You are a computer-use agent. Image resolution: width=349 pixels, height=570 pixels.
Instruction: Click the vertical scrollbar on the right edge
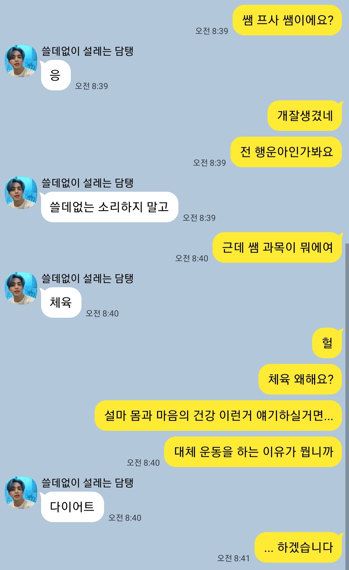pyautogui.click(x=347, y=406)
